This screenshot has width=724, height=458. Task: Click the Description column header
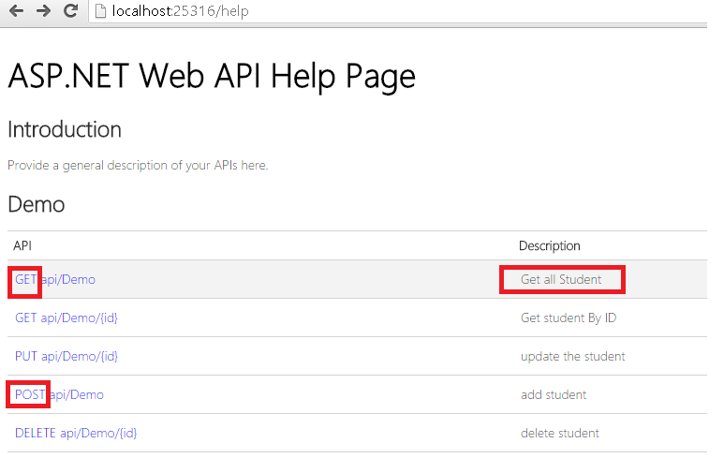(549, 245)
